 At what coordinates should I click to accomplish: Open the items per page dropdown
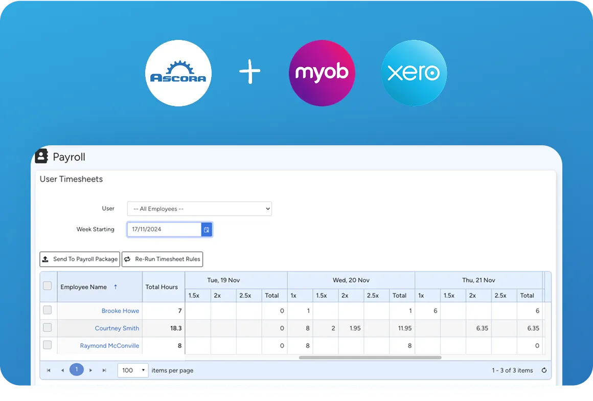(x=133, y=370)
